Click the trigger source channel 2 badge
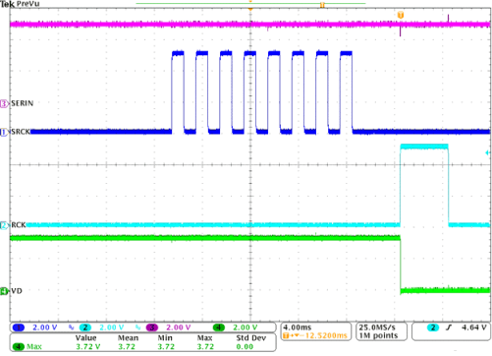The height and width of the screenshot is (356, 492). coord(433,327)
